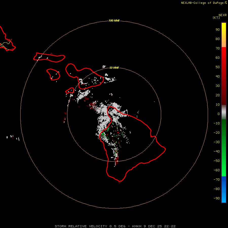
Task: Click the 22:22 timestamp in the caption
Action: click(x=170, y=226)
